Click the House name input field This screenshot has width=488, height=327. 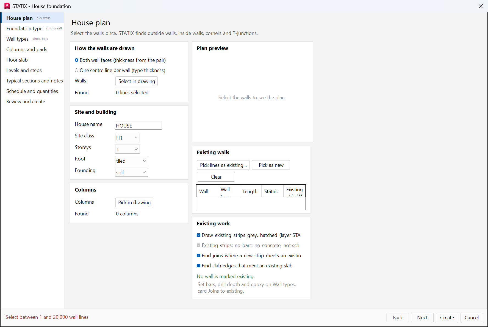coord(138,126)
